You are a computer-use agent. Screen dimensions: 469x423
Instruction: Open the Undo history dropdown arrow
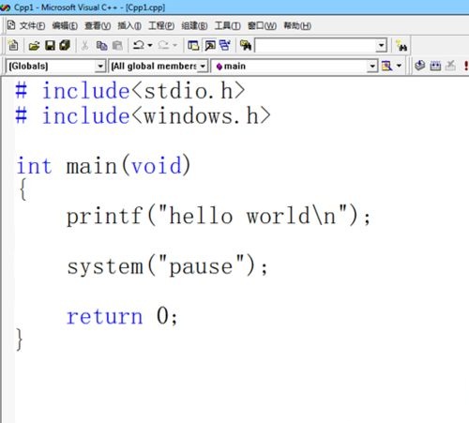(150, 46)
